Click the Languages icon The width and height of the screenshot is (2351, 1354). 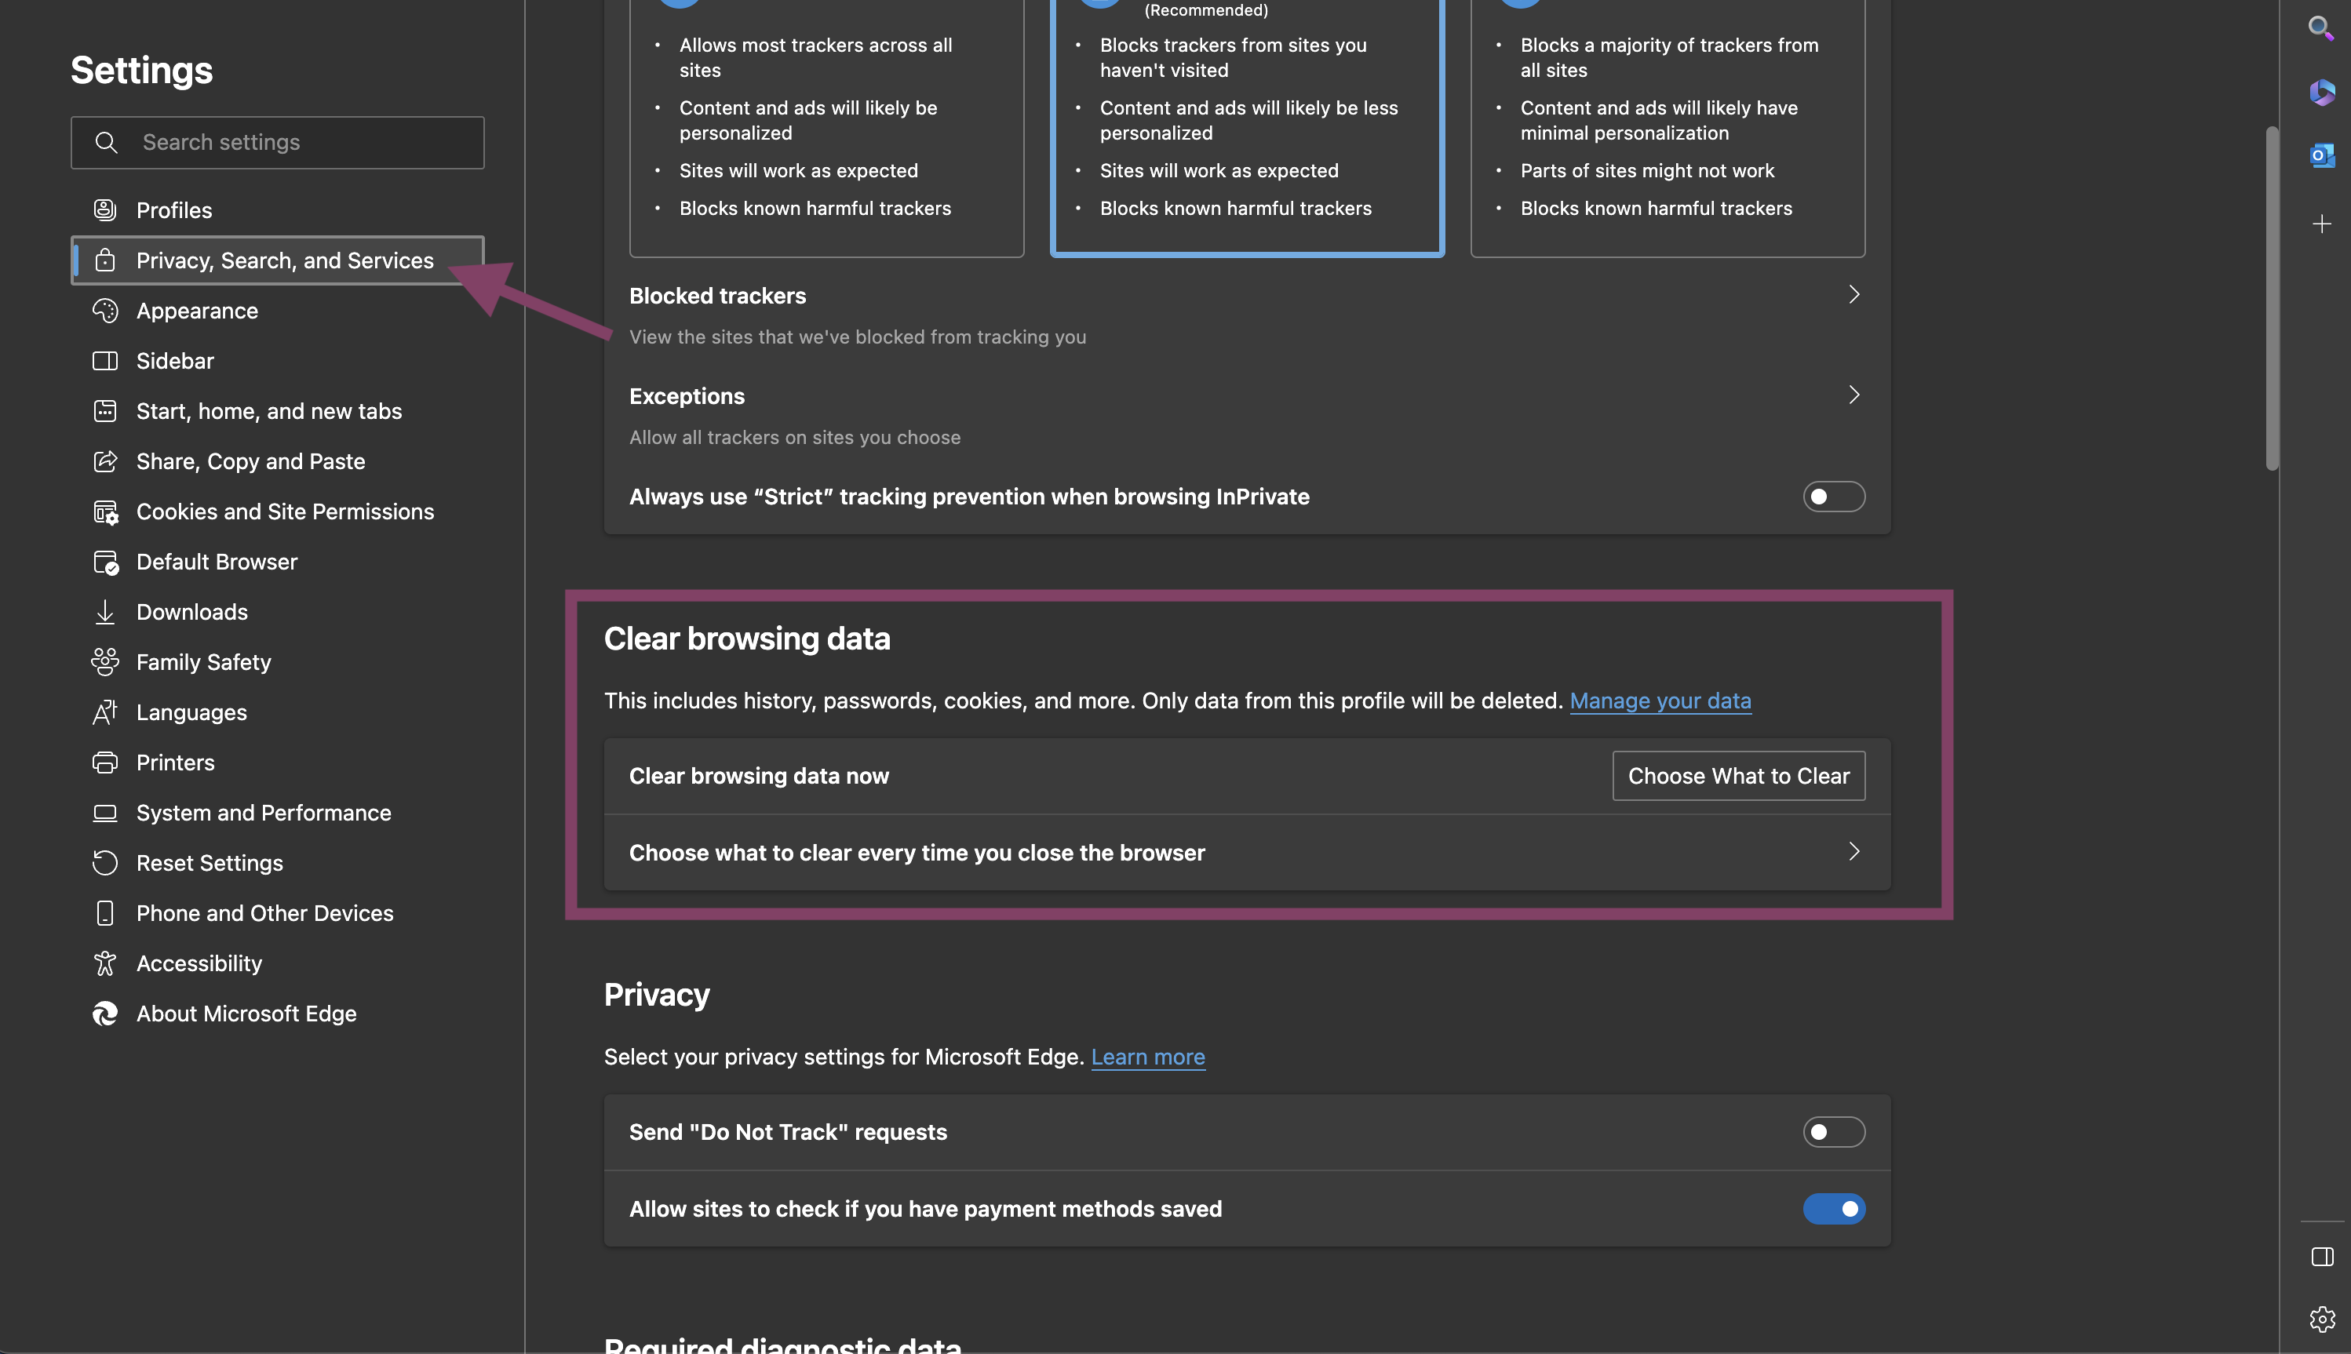tap(105, 712)
